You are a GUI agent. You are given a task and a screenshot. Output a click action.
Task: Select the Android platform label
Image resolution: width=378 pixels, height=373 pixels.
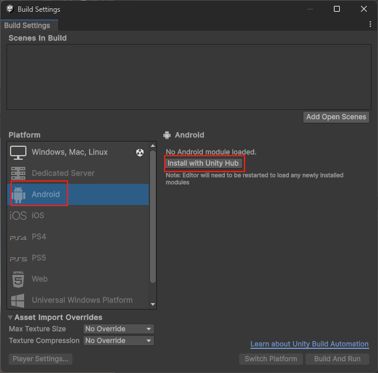pos(46,194)
